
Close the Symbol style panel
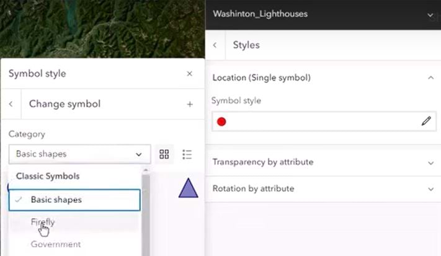coord(189,74)
